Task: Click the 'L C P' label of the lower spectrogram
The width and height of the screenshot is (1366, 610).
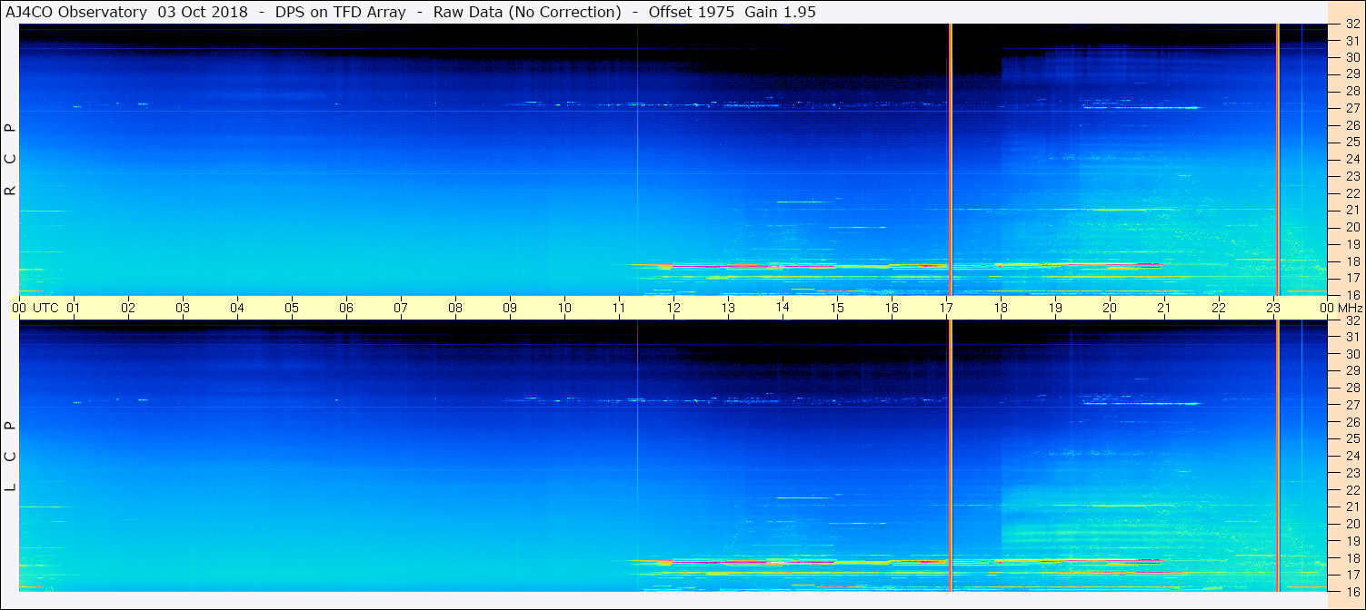Action: (11, 457)
